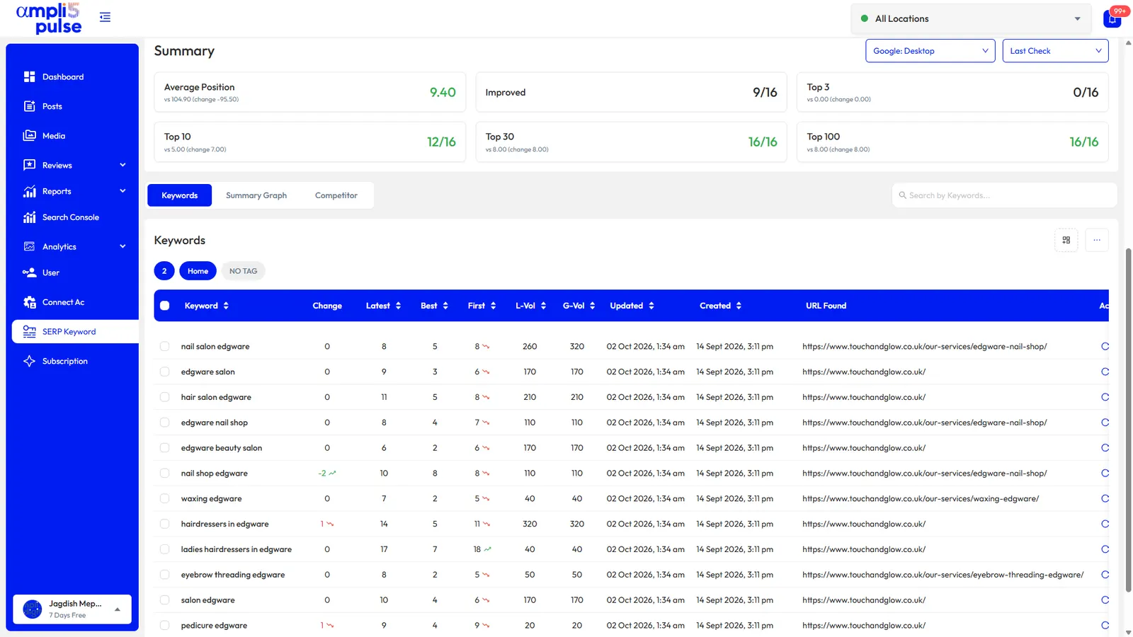Viewport: 1133px width, 637px height.
Task: Click the search magnifier icon
Action: pyautogui.click(x=903, y=195)
